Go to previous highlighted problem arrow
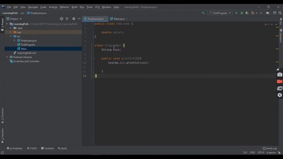Image resolution: width=283 pixels, height=159 pixels. click(272, 24)
